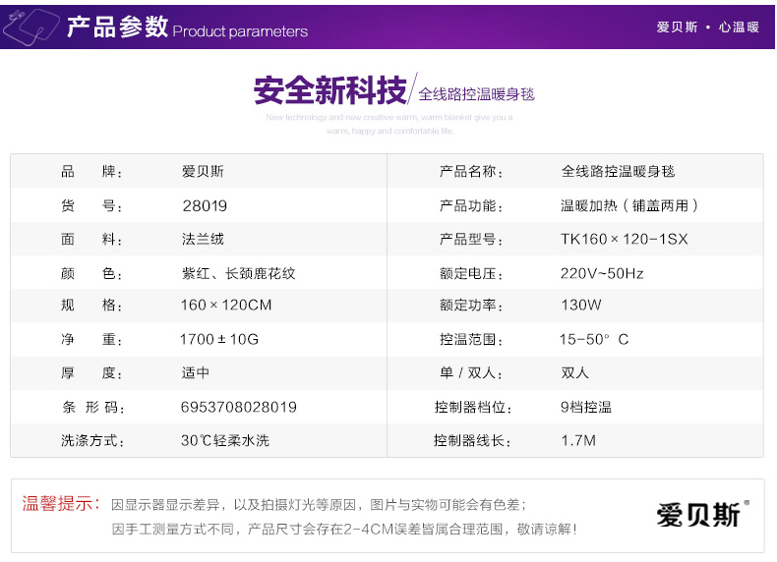Click the 净重 label

click(91, 339)
